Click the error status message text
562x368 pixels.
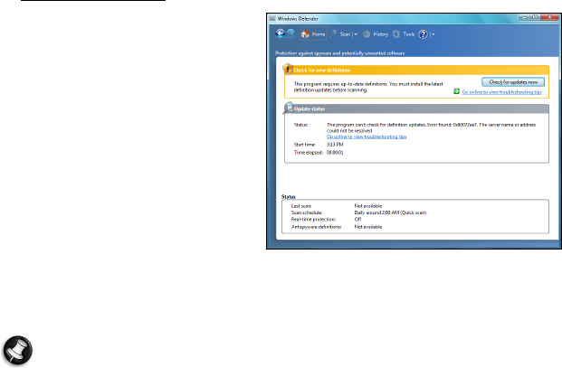(x=431, y=127)
